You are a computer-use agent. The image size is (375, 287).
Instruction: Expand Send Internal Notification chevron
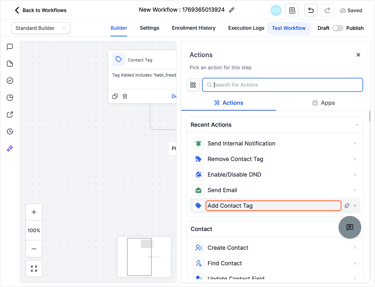coord(355,143)
